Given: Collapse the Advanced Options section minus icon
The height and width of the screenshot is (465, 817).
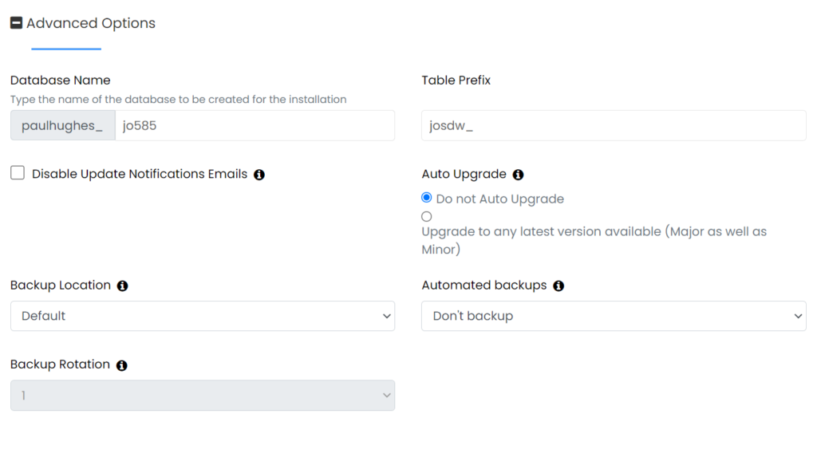Looking at the screenshot, I should (x=16, y=23).
